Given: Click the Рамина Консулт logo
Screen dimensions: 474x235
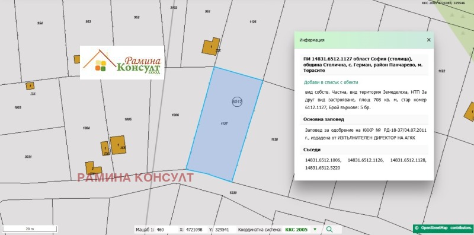Looking at the screenshot, I should coord(122,63).
